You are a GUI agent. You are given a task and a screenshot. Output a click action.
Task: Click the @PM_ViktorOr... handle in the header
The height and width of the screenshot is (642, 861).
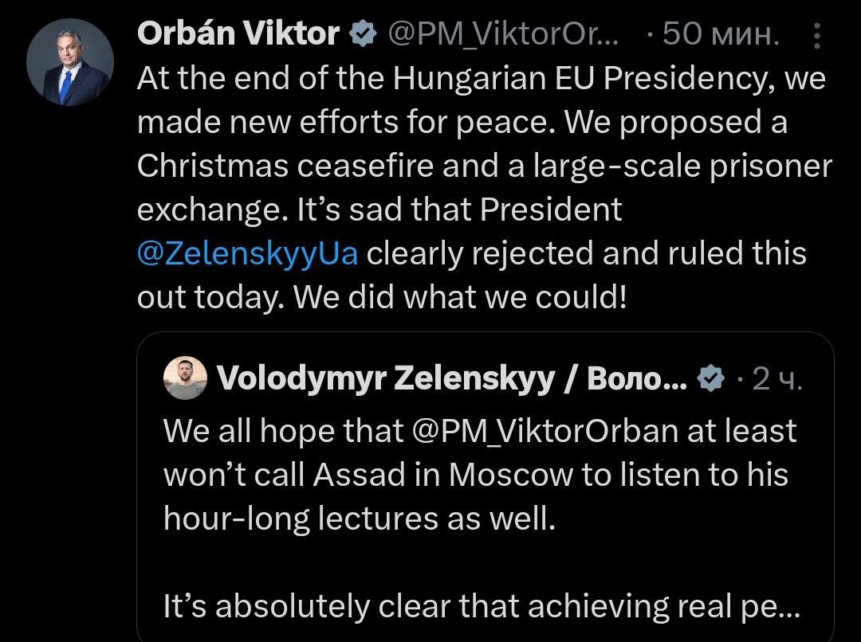[x=502, y=33]
